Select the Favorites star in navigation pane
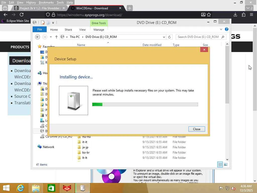 tap(39, 46)
